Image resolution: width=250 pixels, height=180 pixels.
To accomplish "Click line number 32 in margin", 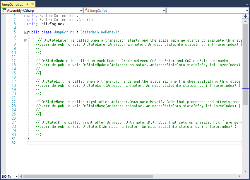I will click(14, 143).
